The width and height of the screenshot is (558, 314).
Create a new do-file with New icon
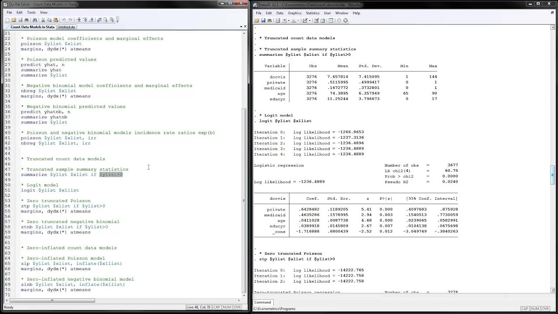tap(7, 20)
